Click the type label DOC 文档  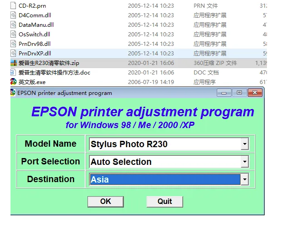coord(206,73)
